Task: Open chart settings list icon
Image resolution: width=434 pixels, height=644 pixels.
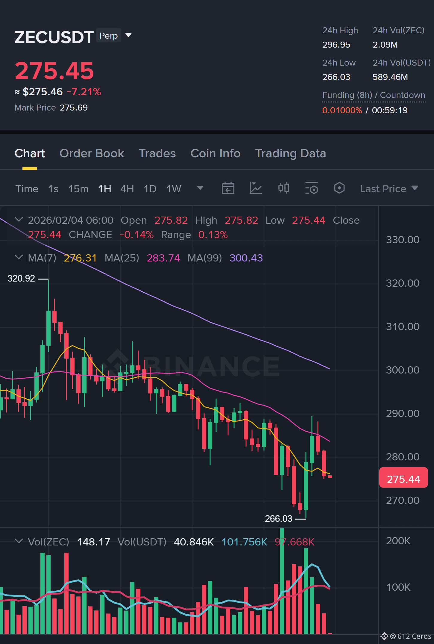Action: pyautogui.click(x=311, y=188)
